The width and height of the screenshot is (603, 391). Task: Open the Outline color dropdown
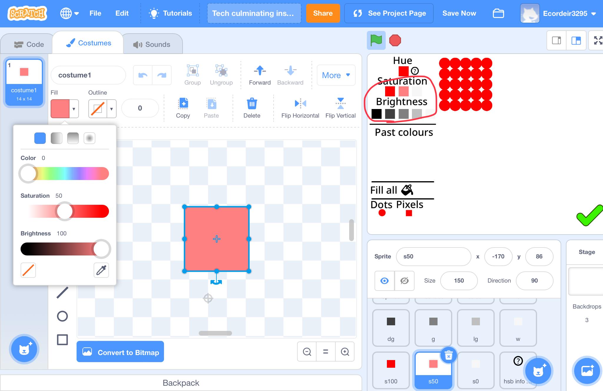[111, 109]
